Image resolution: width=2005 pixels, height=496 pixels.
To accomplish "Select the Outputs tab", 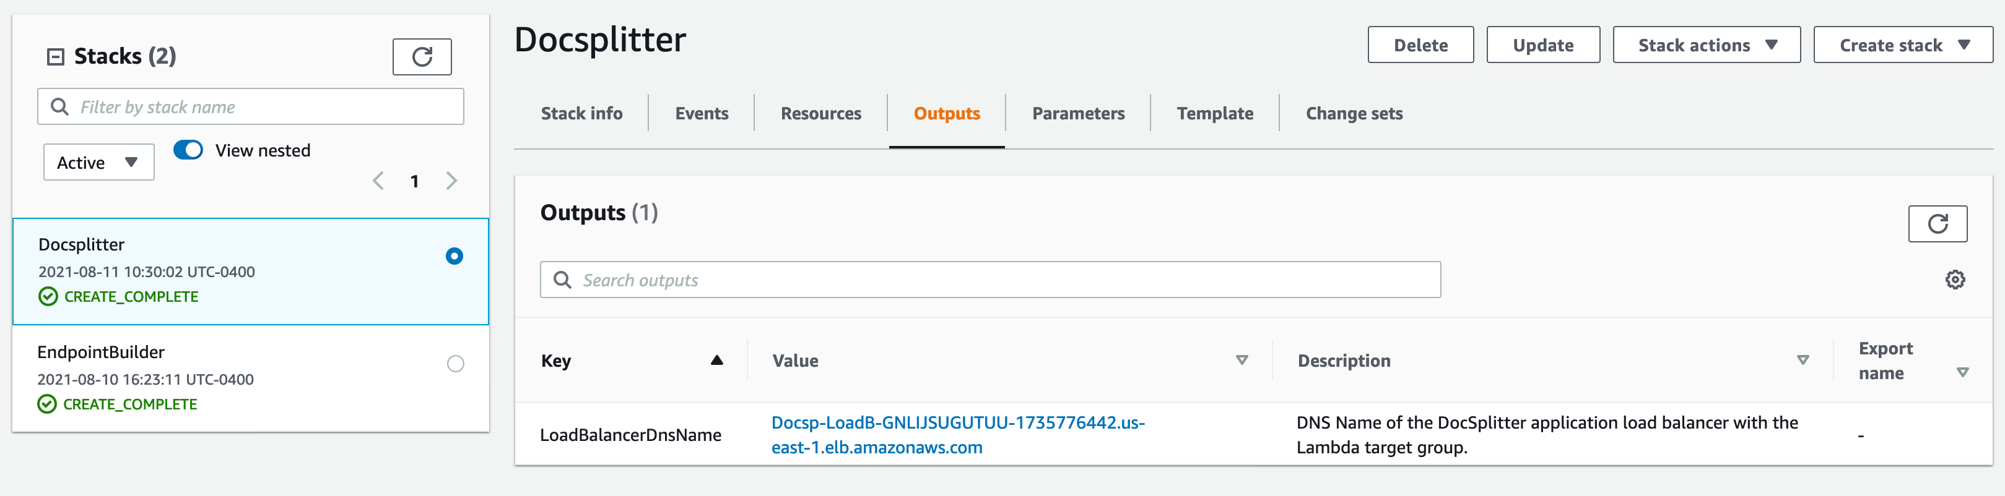I will pos(946,114).
